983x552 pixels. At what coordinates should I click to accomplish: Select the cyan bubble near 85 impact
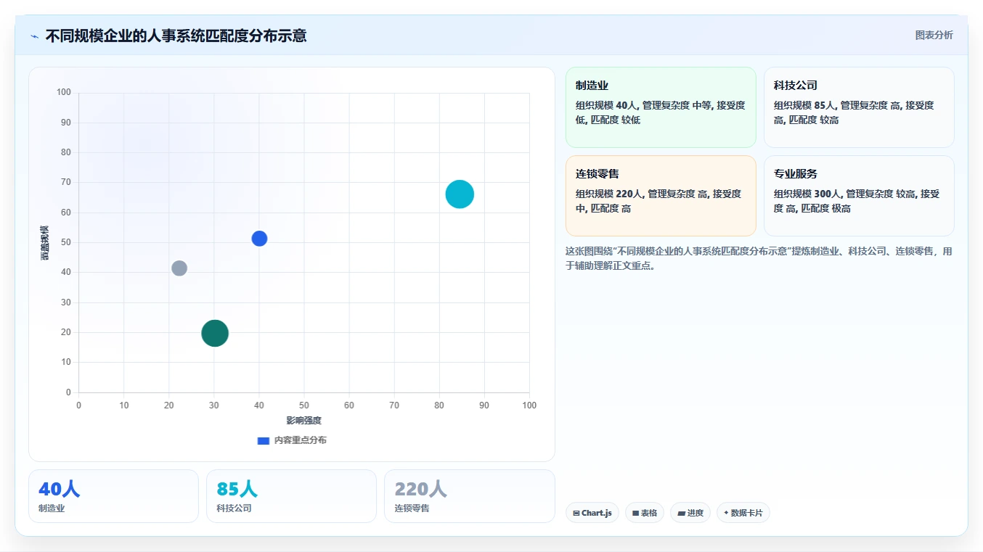(x=460, y=194)
